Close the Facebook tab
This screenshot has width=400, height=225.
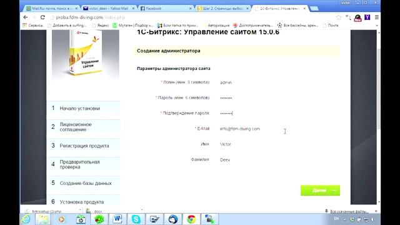(x=190, y=8)
